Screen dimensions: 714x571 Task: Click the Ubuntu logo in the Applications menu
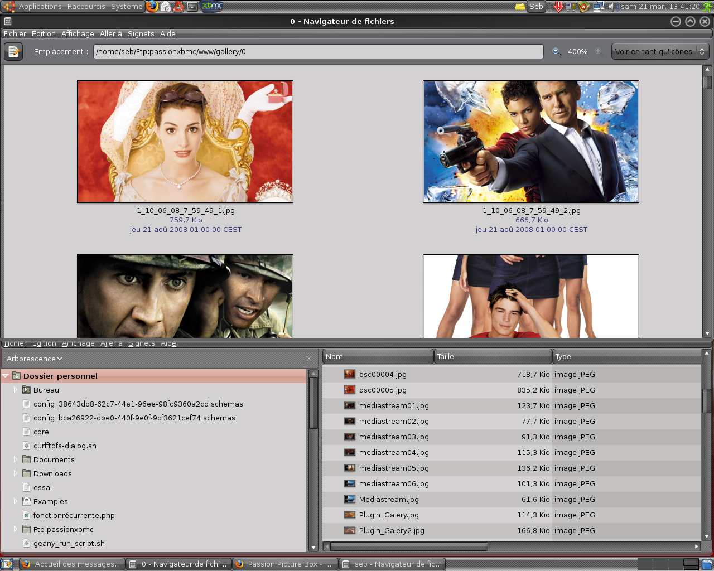9,6
